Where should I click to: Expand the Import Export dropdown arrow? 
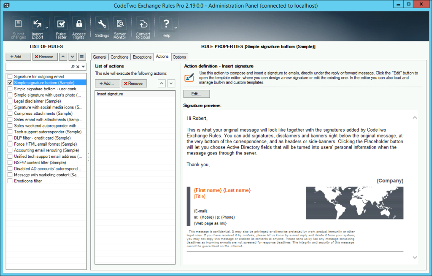click(47, 28)
